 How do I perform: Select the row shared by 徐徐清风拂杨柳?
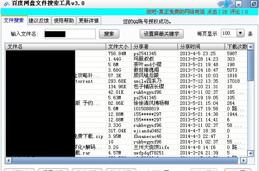pyautogui.click(x=127, y=103)
